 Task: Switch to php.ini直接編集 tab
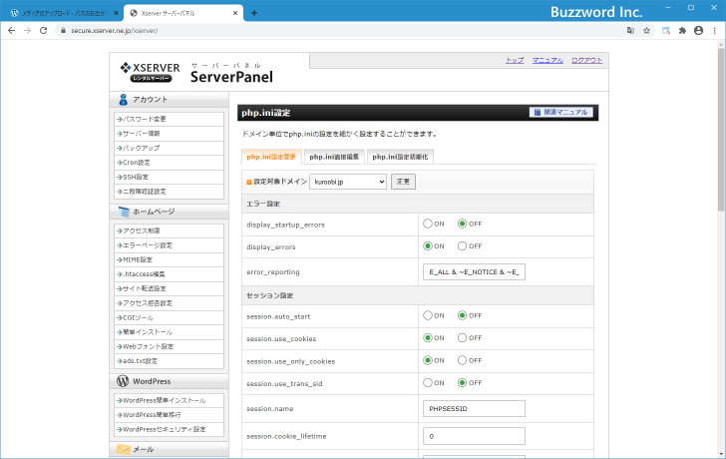(334, 157)
